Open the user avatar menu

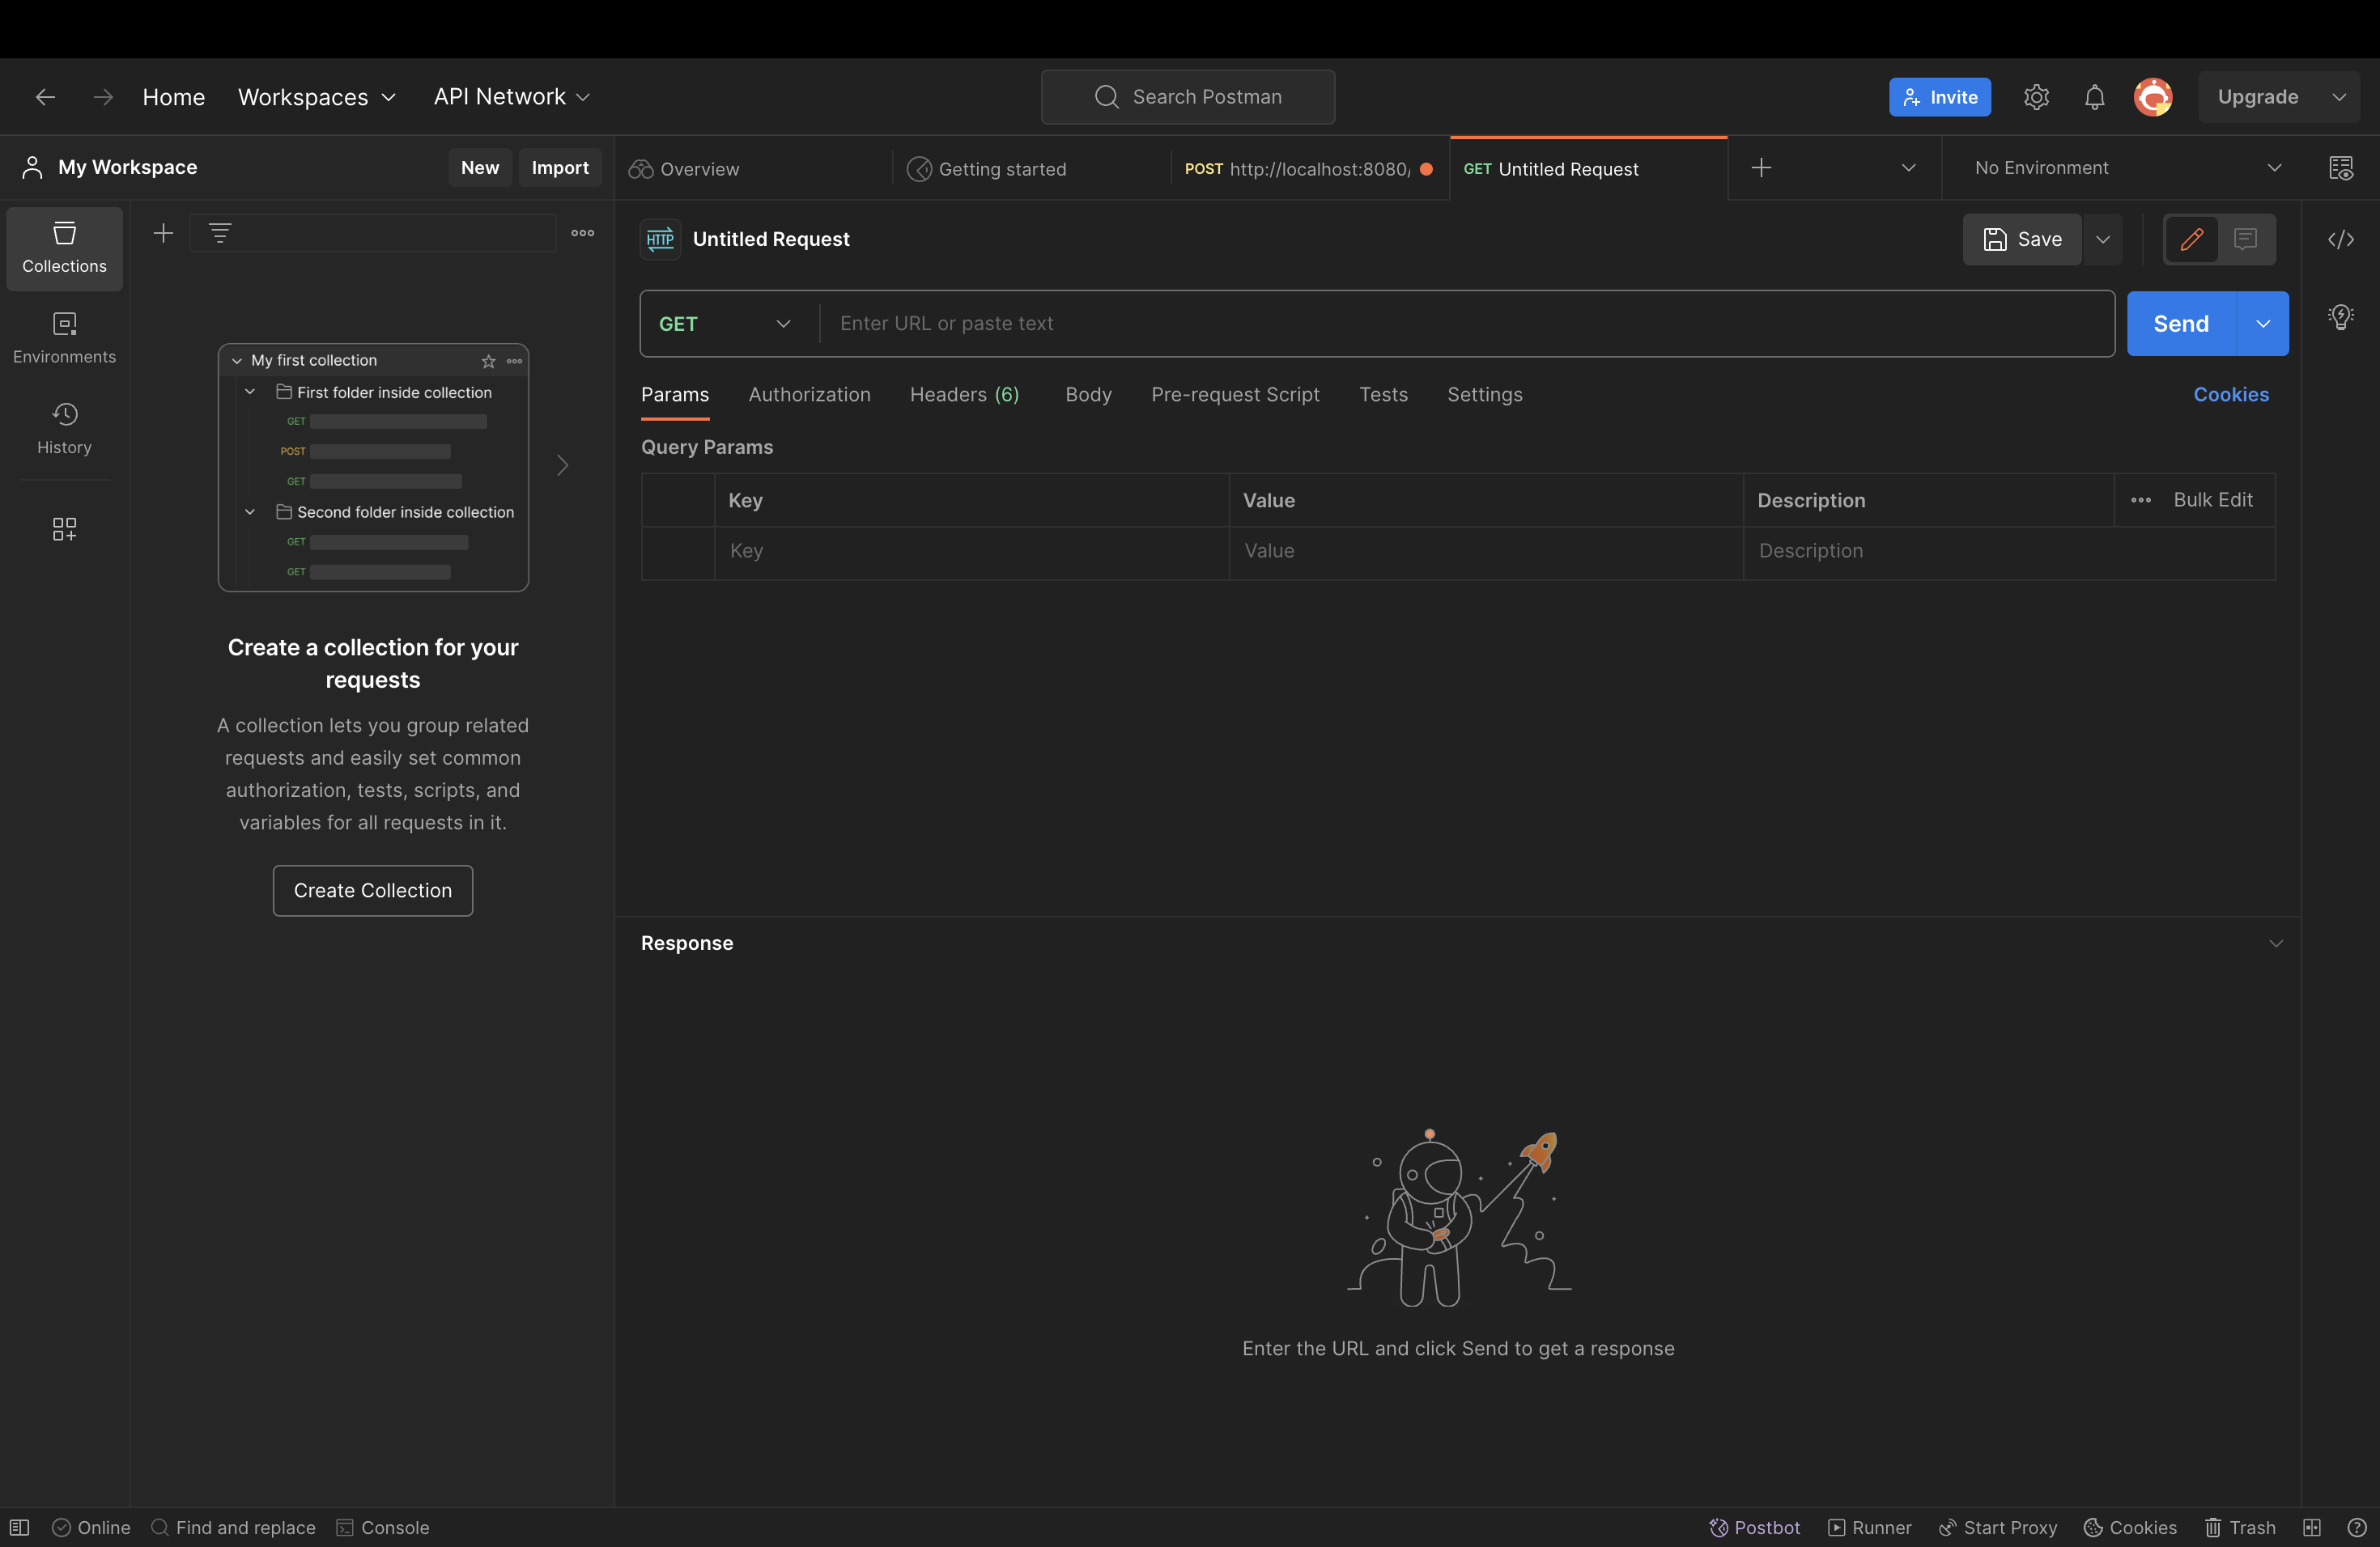pyautogui.click(x=2153, y=97)
